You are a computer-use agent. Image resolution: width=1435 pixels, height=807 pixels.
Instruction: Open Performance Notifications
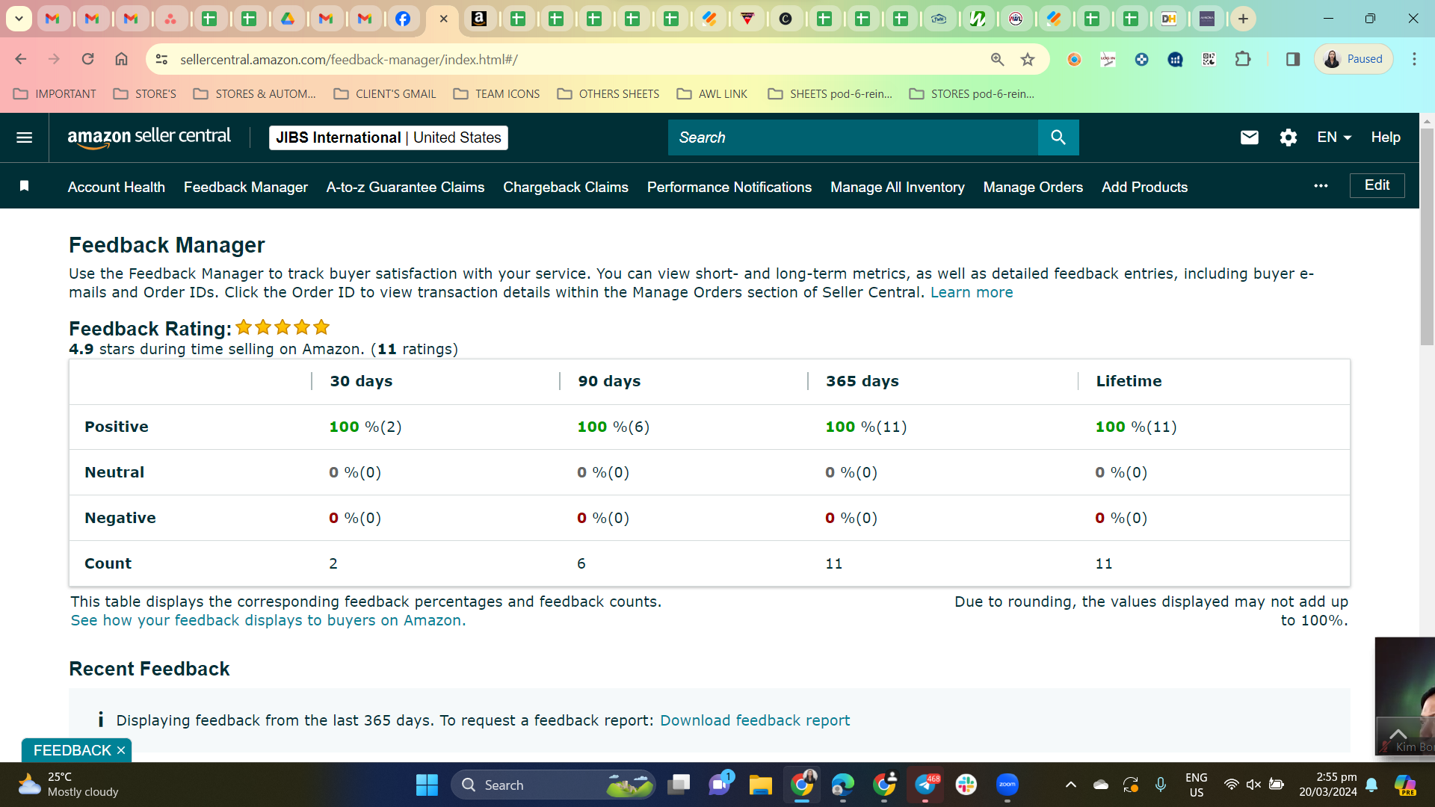(729, 187)
